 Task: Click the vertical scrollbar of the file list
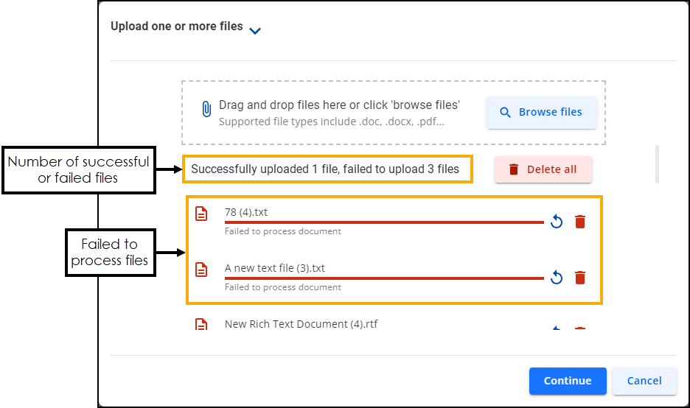click(x=656, y=164)
